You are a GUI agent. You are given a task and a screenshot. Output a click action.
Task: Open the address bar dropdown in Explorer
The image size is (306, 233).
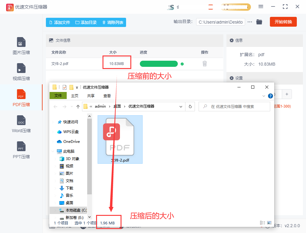click(181, 106)
